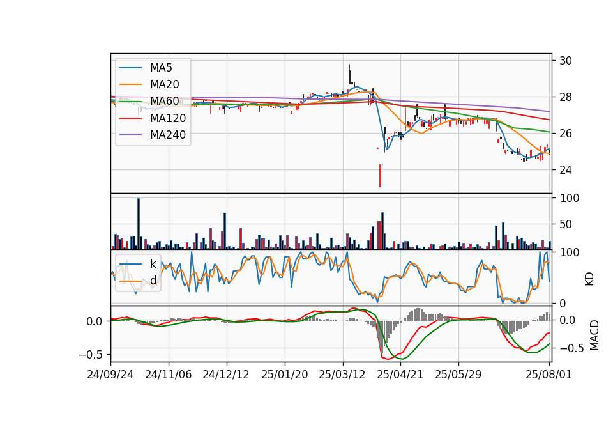
Task: Click the 25/03/12 date axis label
Action: click(x=342, y=375)
